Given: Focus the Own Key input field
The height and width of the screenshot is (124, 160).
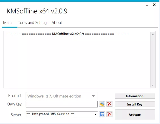Looking at the screenshot, I should tap(61, 104).
